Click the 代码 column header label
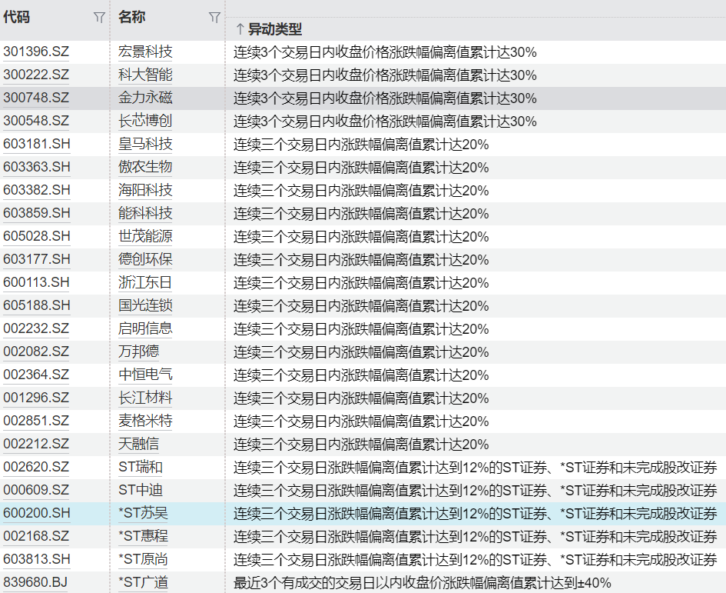 click(17, 17)
